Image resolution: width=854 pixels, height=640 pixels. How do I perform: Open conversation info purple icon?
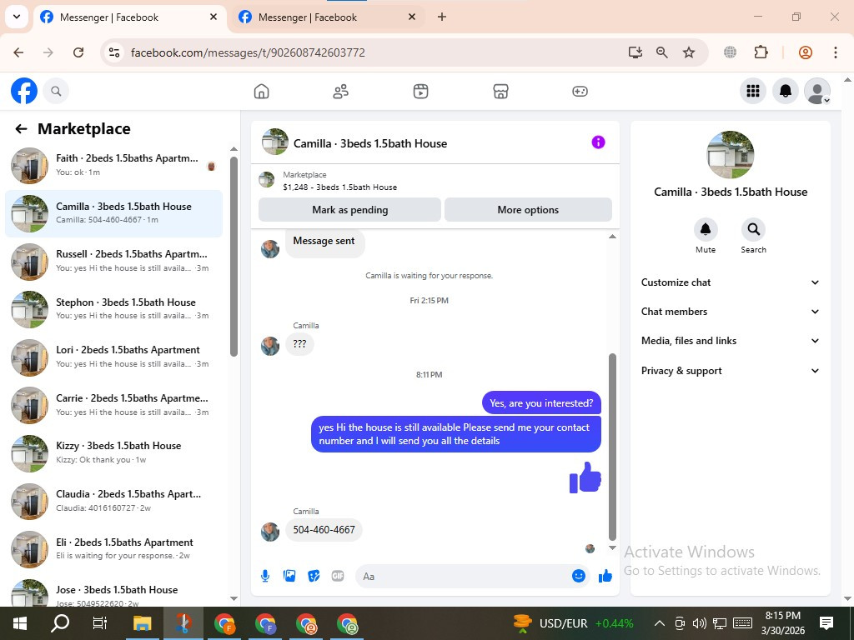(x=598, y=142)
